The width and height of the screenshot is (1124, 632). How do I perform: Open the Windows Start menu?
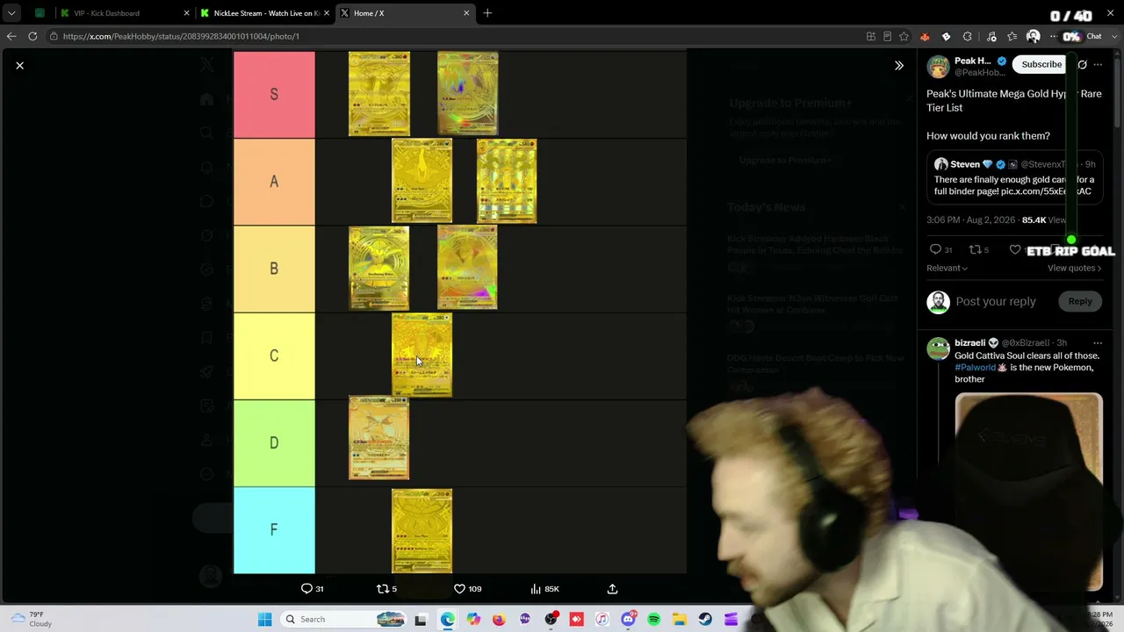(x=264, y=620)
